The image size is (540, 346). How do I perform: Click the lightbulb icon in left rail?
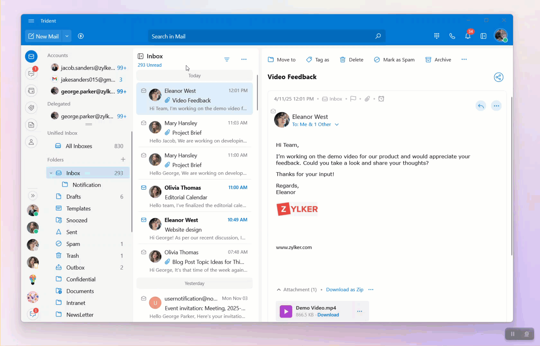click(32, 280)
